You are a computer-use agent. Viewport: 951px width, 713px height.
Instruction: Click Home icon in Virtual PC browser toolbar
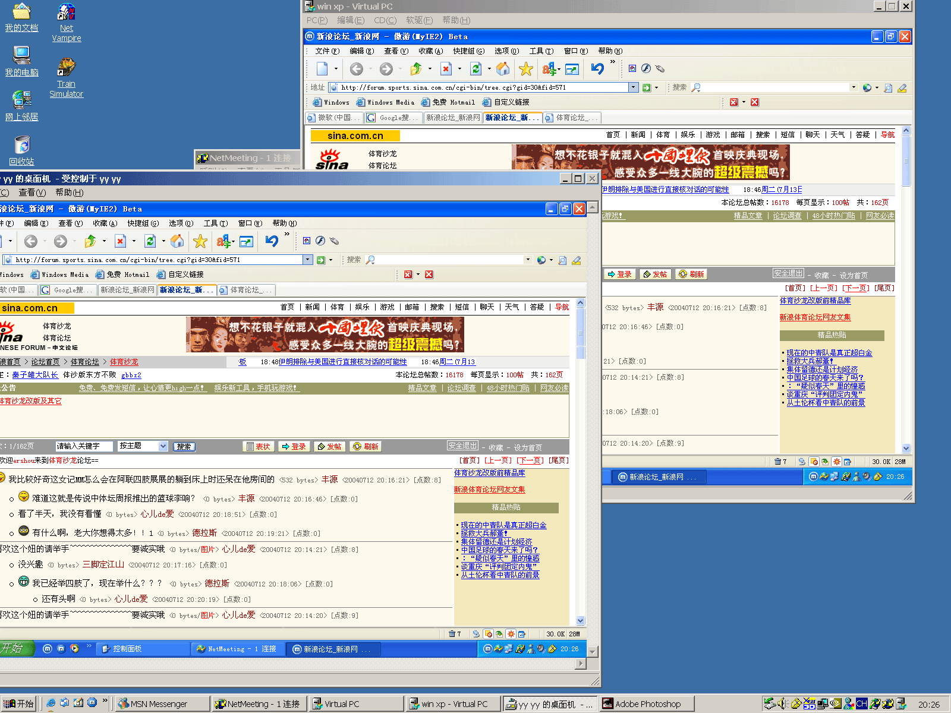click(503, 69)
